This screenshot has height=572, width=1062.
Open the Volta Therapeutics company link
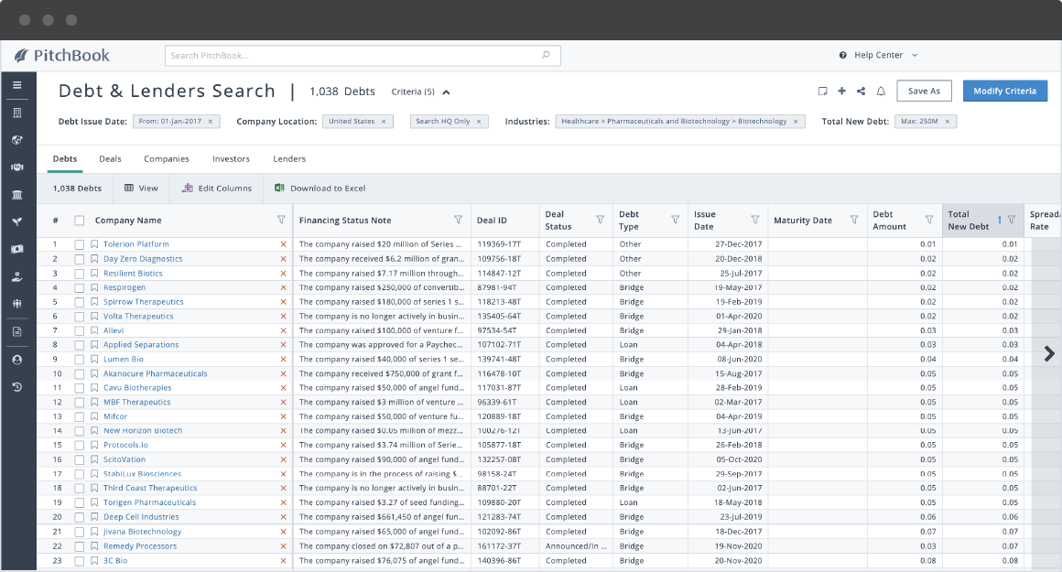[x=138, y=316]
